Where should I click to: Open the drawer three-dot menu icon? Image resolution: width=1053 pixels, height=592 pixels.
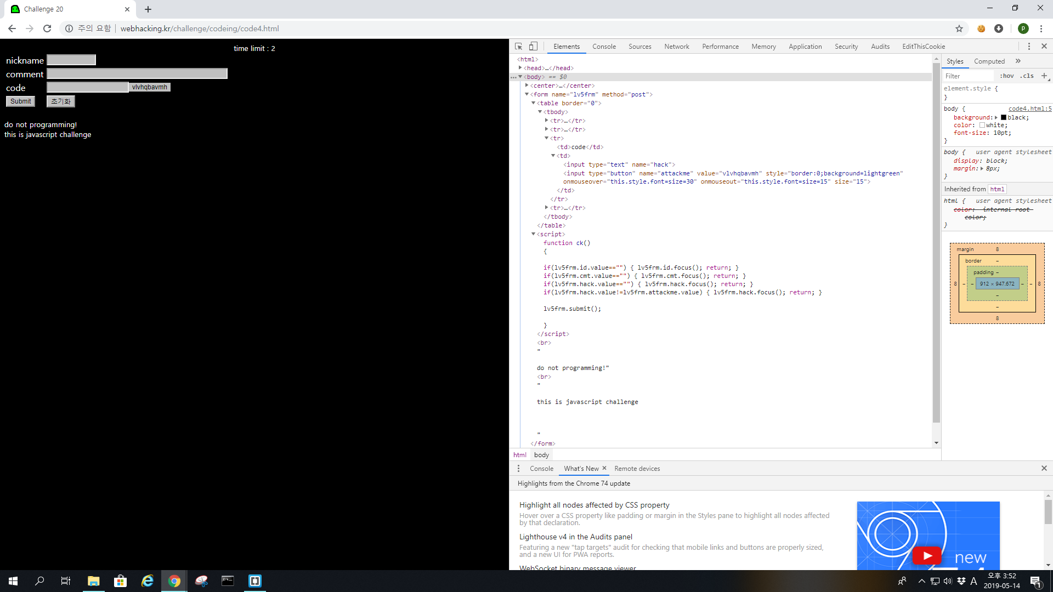[518, 469]
